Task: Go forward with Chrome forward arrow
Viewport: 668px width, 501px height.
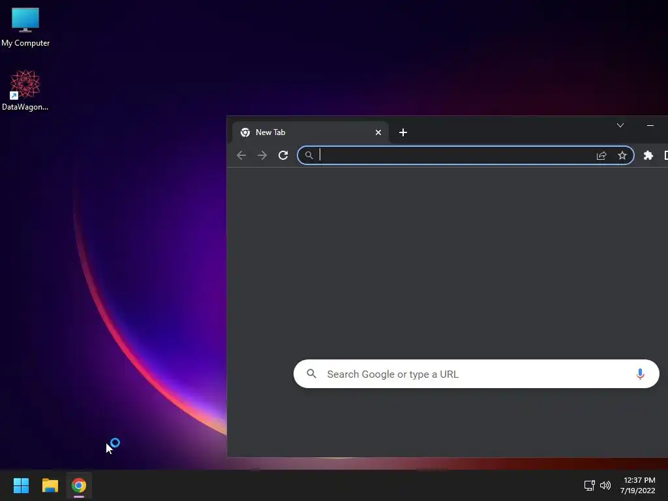Action: [262, 155]
